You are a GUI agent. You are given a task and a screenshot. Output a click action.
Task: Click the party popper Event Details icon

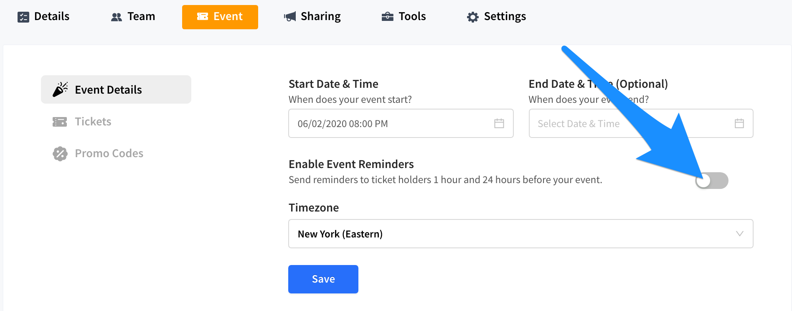tap(60, 89)
